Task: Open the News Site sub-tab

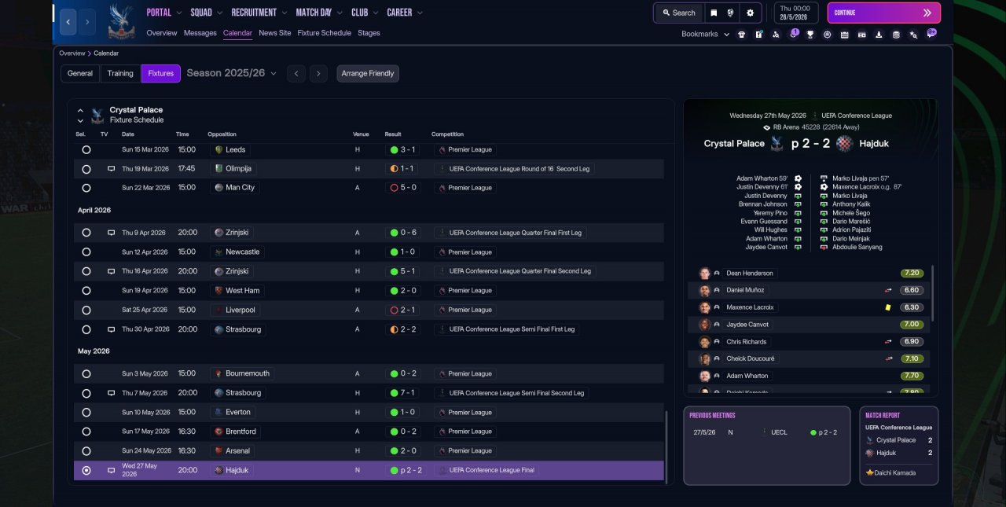Action: [275, 33]
